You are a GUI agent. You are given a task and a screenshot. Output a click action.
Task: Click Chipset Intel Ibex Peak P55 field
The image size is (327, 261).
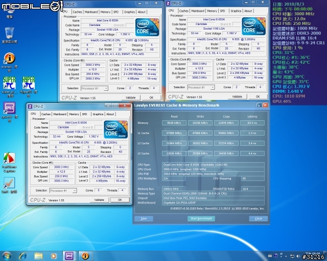click(213, 198)
